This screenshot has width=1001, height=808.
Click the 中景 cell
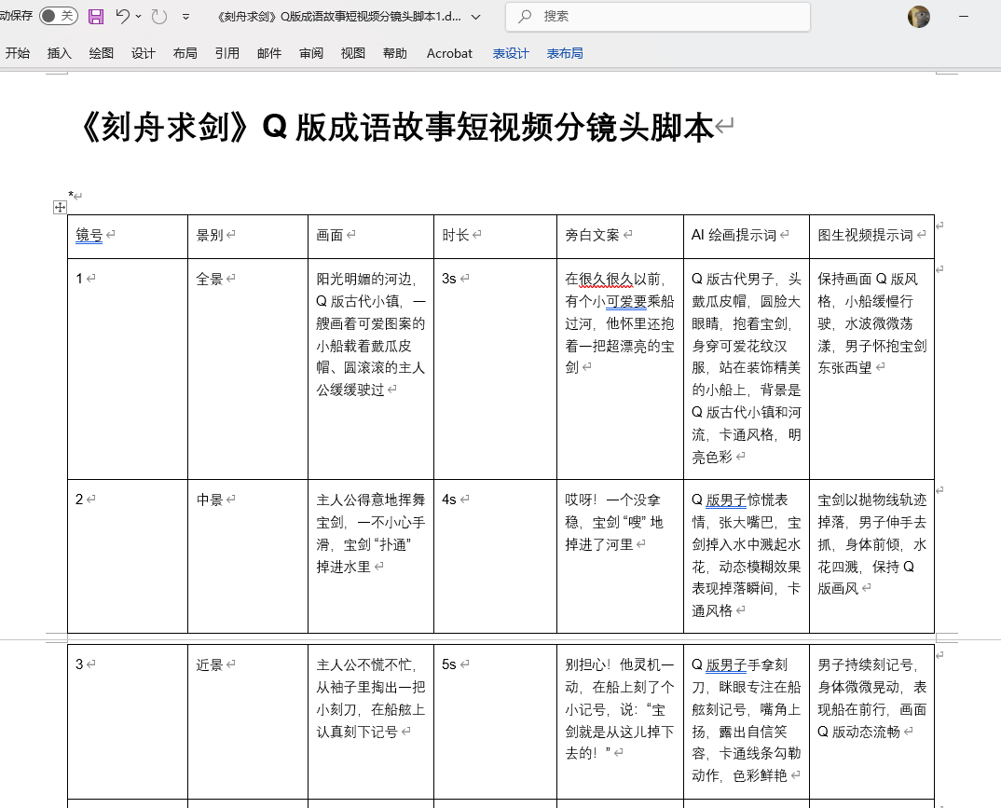pos(248,555)
